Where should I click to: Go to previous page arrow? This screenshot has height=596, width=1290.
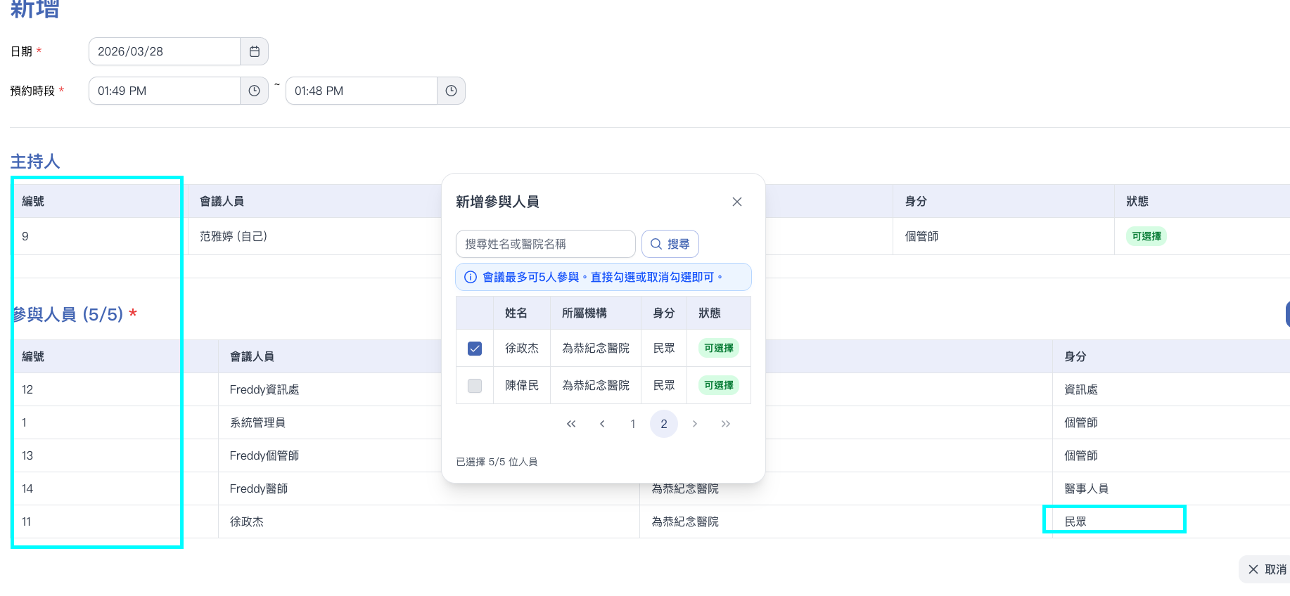[x=602, y=424]
